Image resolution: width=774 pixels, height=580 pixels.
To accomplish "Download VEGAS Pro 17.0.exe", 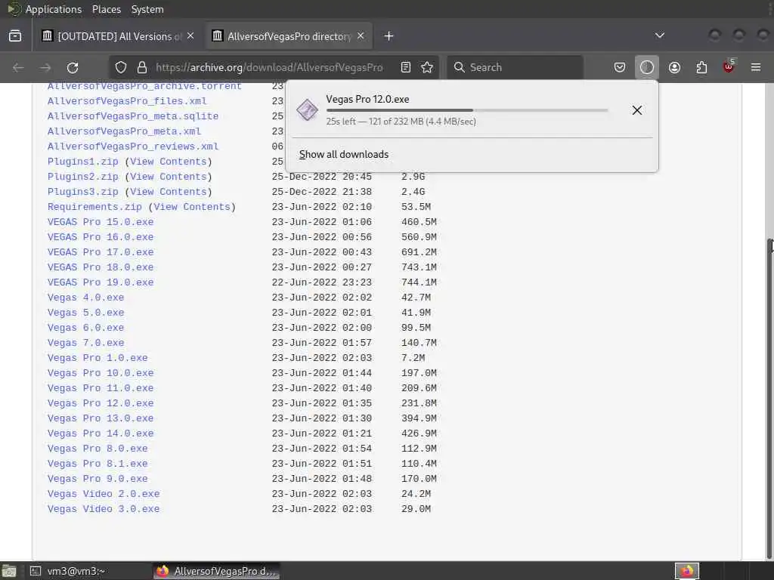I will point(101,252).
